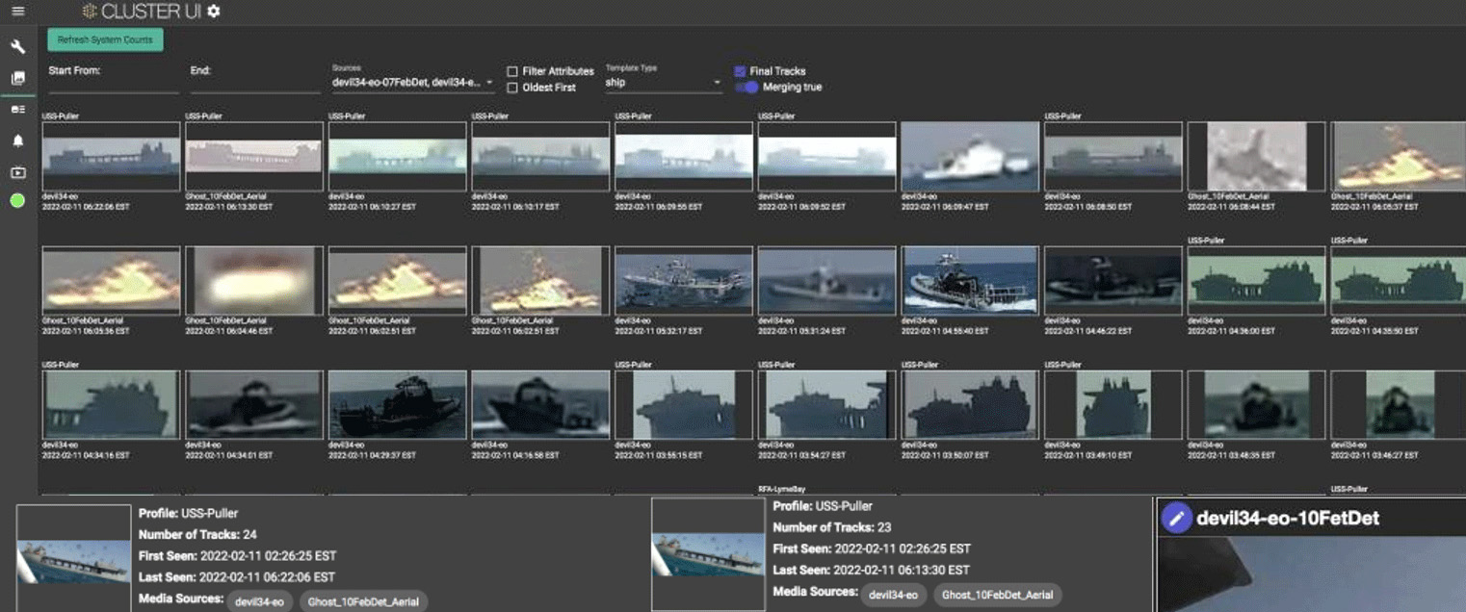Click the settings gear beside Cluster UI
Image resolution: width=1466 pixels, height=612 pixels.
[214, 12]
